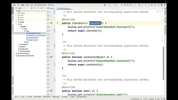Click the override gutter icon on line 27
The height and width of the screenshot is (100, 178).
(x=51, y=23)
